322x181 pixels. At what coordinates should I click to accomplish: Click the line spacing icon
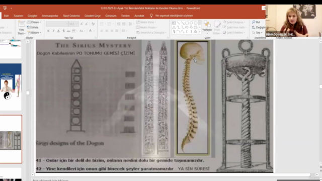click(x=130, y=24)
